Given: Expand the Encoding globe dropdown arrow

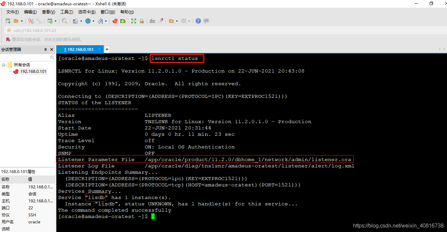Looking at the screenshot, I should 93,21.
